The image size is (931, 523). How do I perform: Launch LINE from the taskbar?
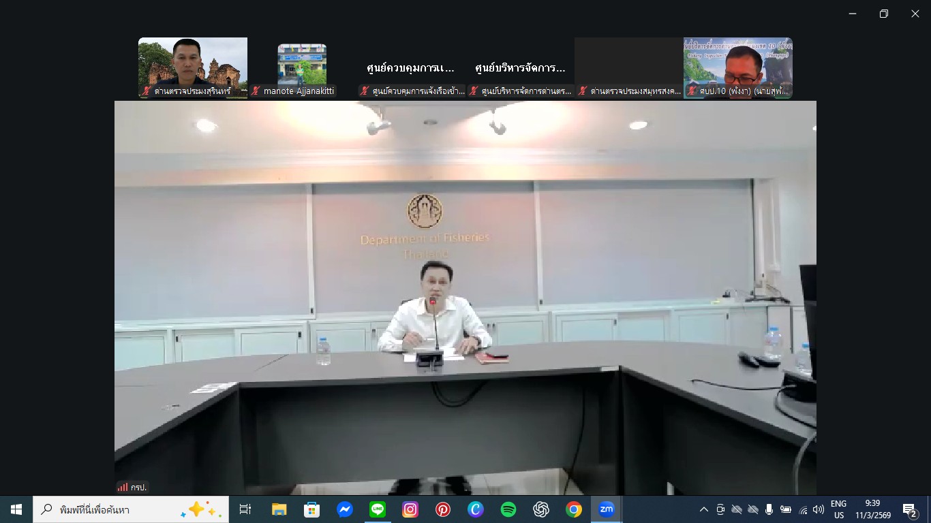[378, 509]
